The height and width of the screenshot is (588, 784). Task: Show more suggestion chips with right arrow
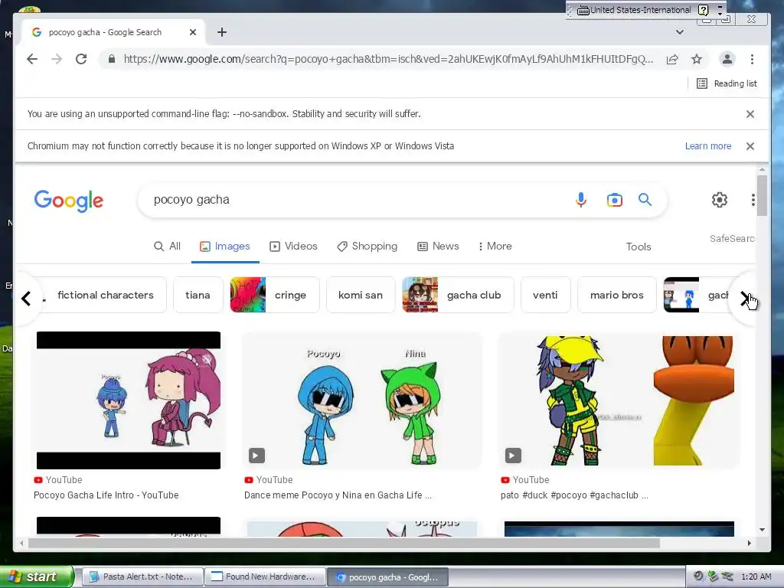(x=745, y=299)
